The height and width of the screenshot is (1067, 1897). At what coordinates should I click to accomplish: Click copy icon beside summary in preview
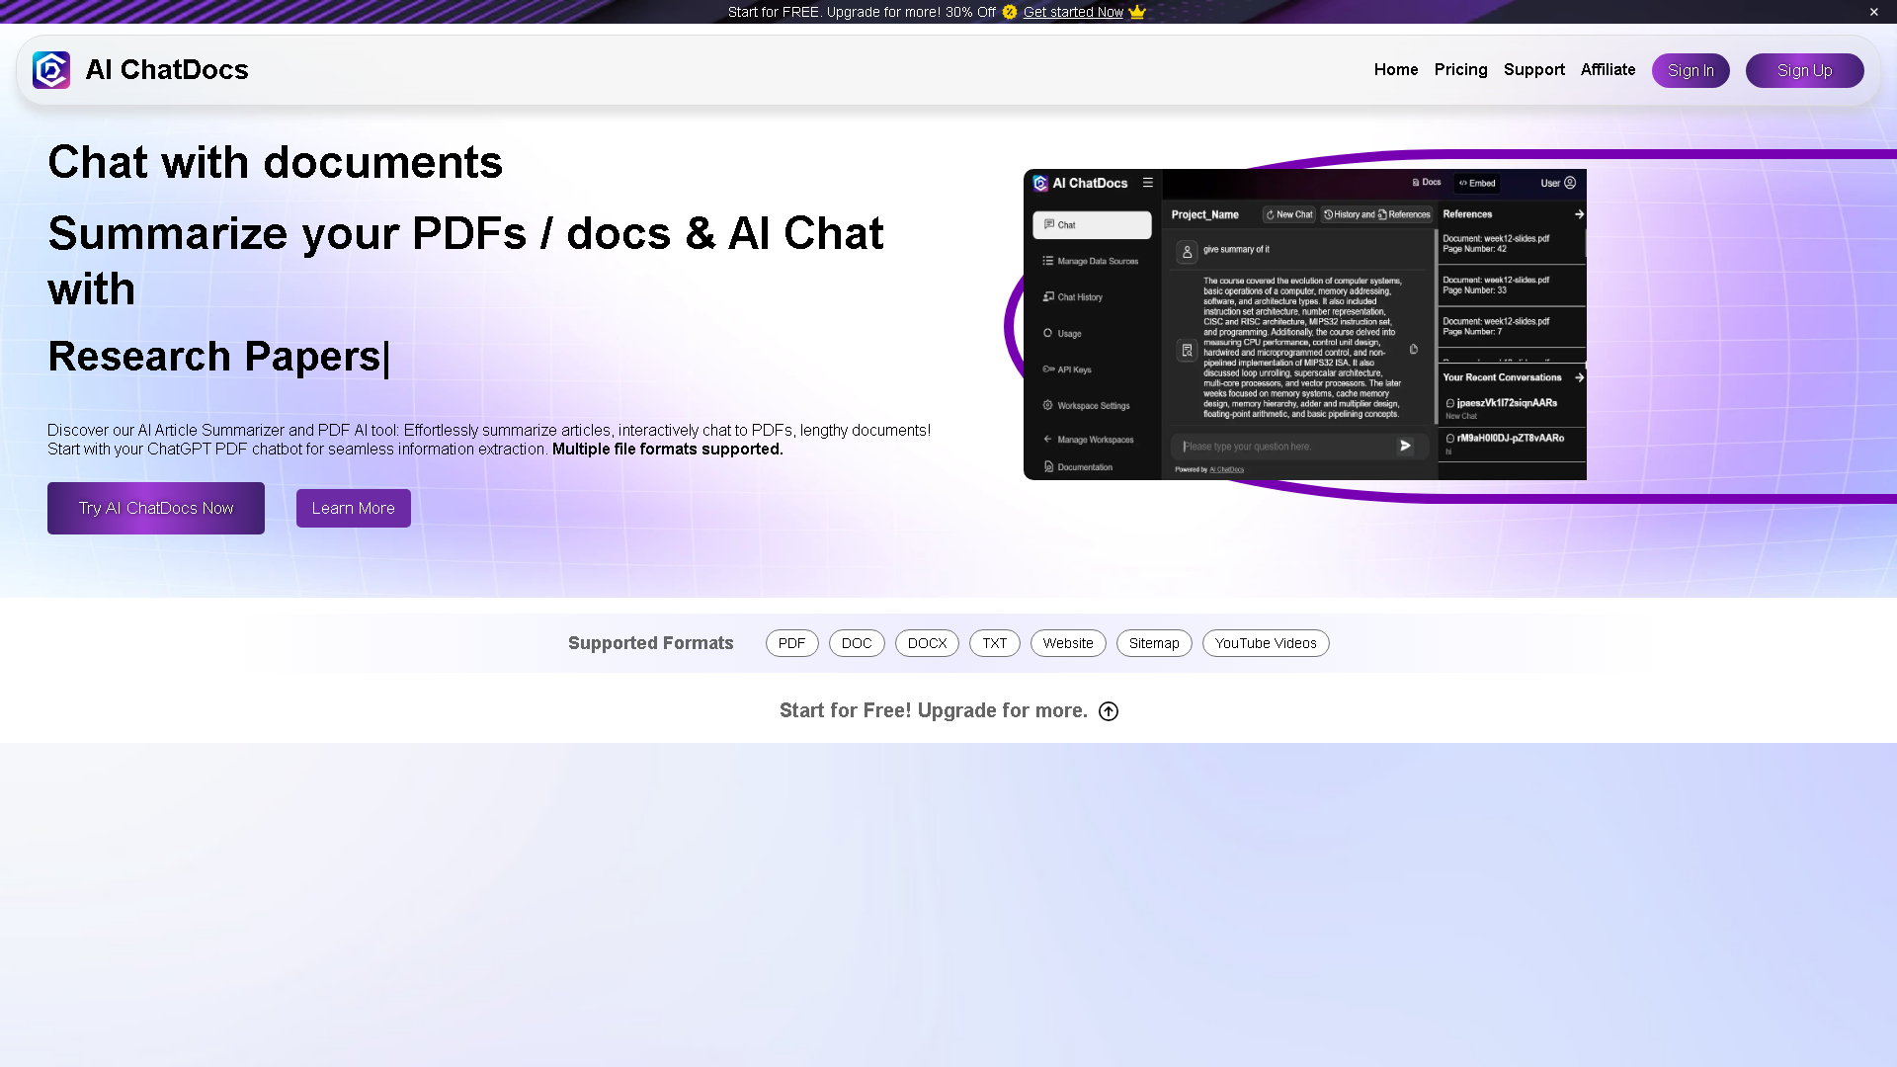tap(1414, 349)
